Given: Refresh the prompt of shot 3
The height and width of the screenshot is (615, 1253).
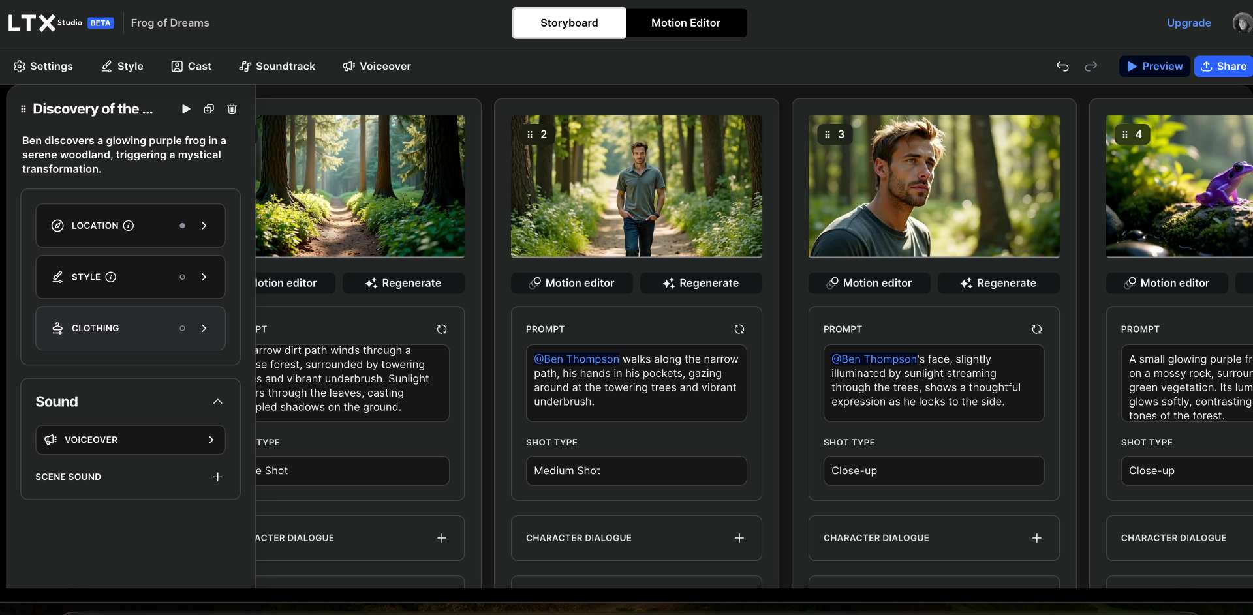Looking at the screenshot, I should pos(1037,329).
